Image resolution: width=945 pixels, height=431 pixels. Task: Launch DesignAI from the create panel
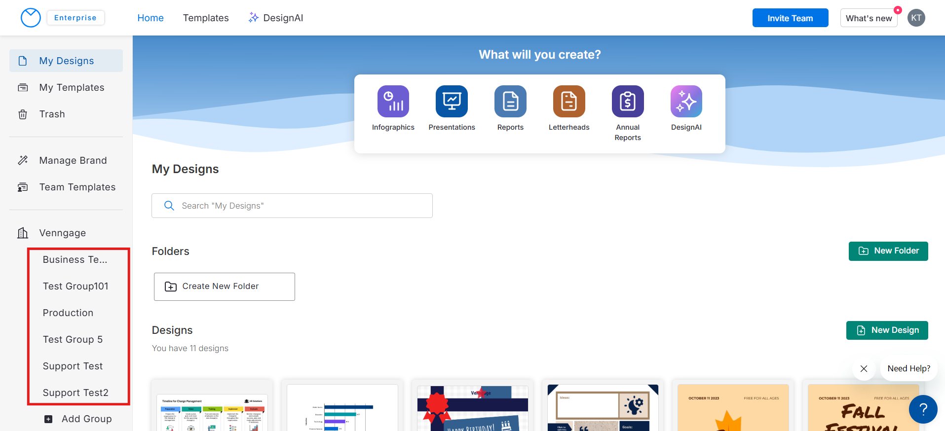[x=686, y=102]
